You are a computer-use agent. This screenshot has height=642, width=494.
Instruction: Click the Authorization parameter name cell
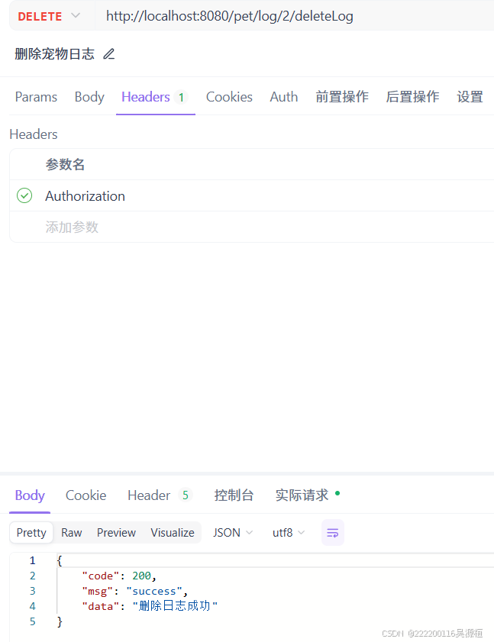tap(85, 196)
